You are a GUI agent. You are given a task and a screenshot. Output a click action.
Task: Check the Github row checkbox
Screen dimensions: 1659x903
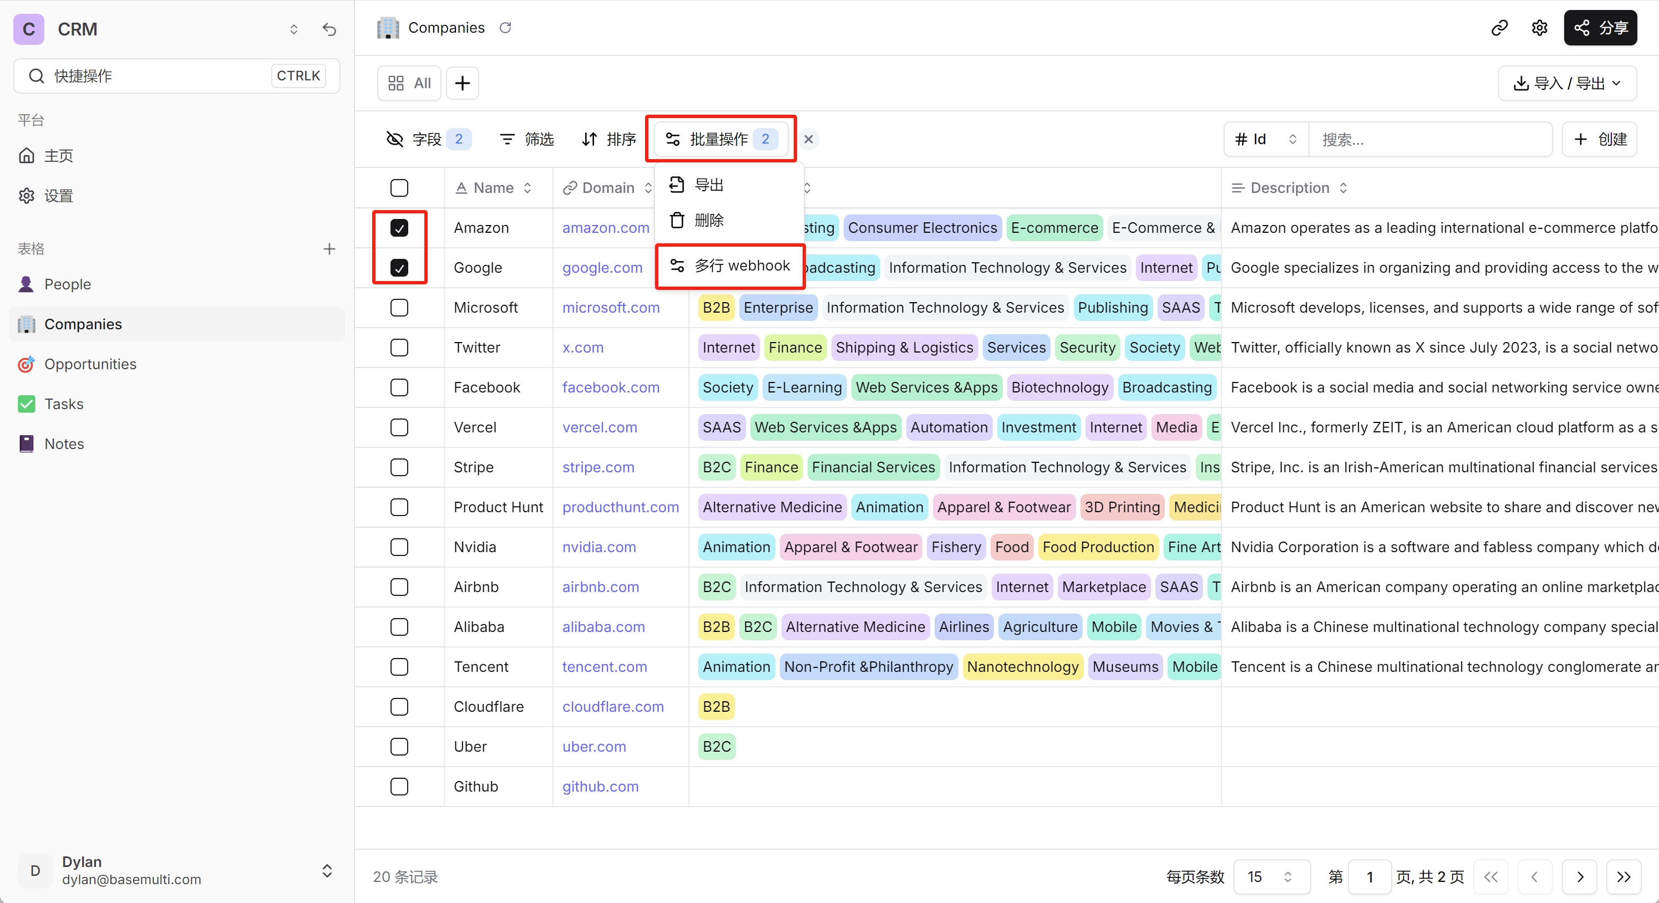[x=399, y=787]
